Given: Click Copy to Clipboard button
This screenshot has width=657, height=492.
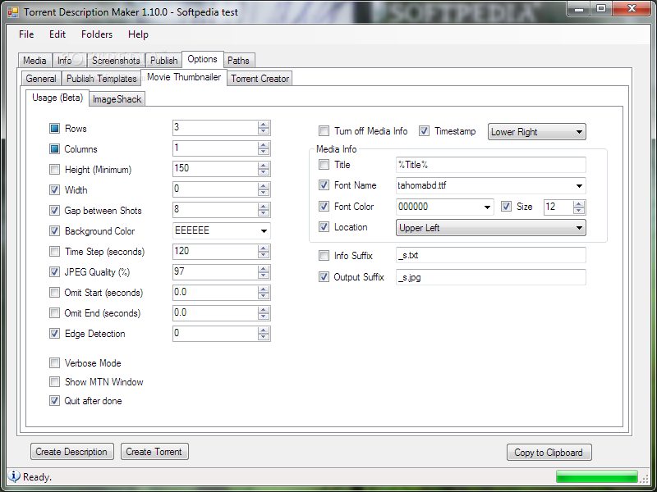Looking at the screenshot, I should (549, 453).
